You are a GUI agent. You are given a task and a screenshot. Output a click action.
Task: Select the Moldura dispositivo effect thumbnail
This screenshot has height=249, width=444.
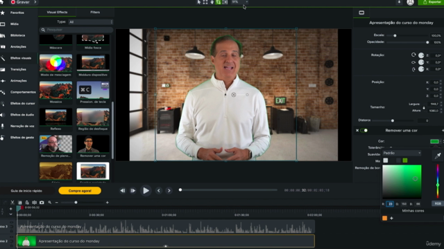click(93, 63)
